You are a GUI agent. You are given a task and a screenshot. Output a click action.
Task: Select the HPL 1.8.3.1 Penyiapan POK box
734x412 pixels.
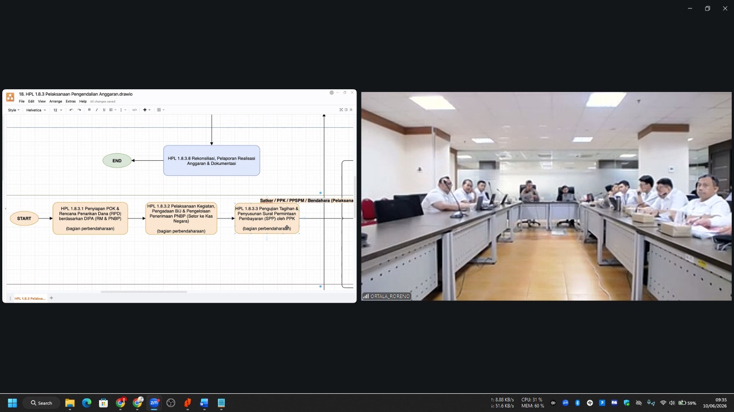(90, 218)
